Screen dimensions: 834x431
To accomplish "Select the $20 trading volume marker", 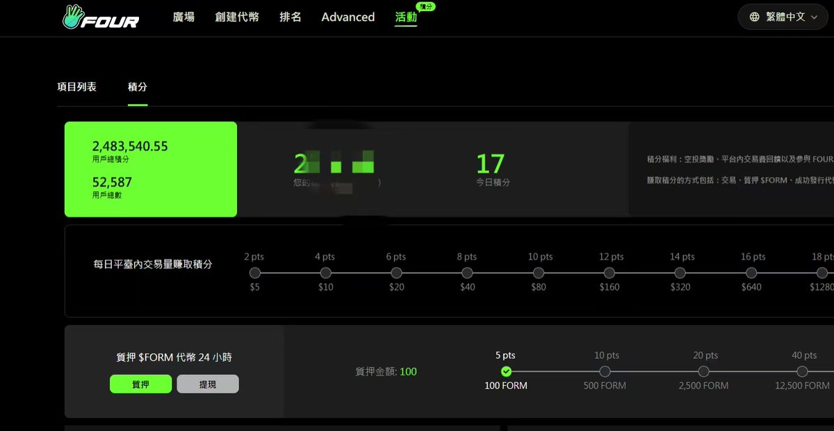I will (397, 273).
